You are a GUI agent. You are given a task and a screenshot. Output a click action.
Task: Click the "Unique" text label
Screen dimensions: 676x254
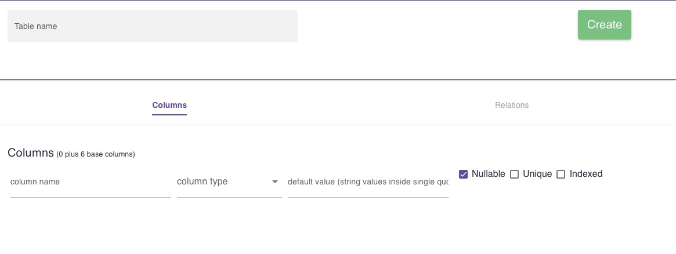coord(537,174)
